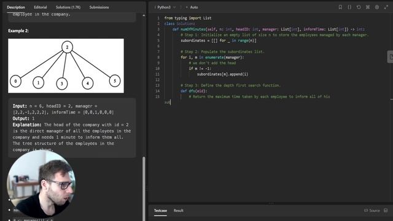
Task: Open the keyboard shortcuts command icon
Action: pyautogui.click(x=368, y=7)
